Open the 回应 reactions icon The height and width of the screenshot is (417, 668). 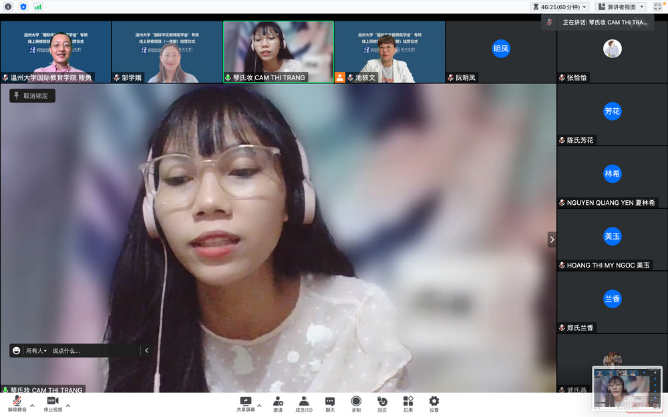point(382,401)
